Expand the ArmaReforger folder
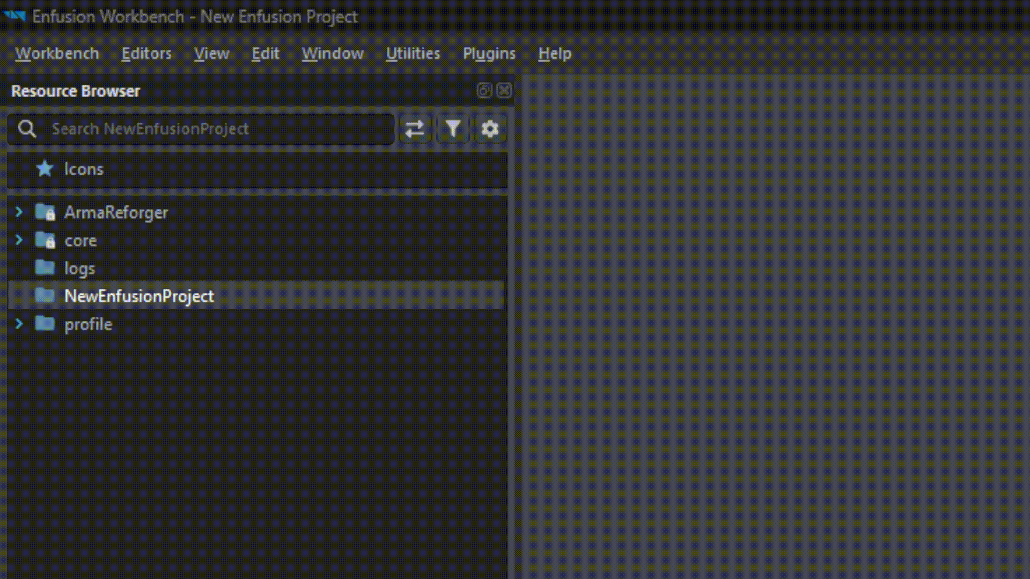The width and height of the screenshot is (1030, 579). 19,212
